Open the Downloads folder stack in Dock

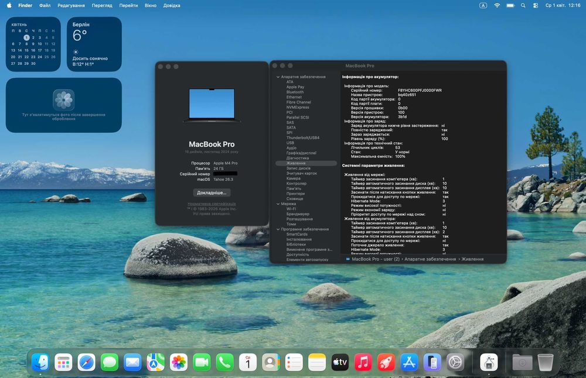pos(522,362)
